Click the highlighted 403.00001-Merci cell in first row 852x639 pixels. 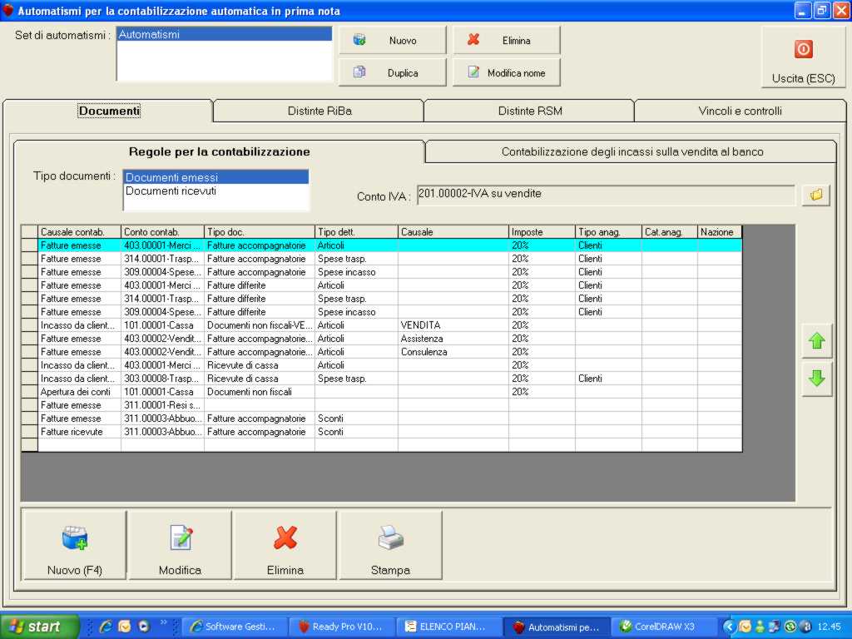pos(162,245)
